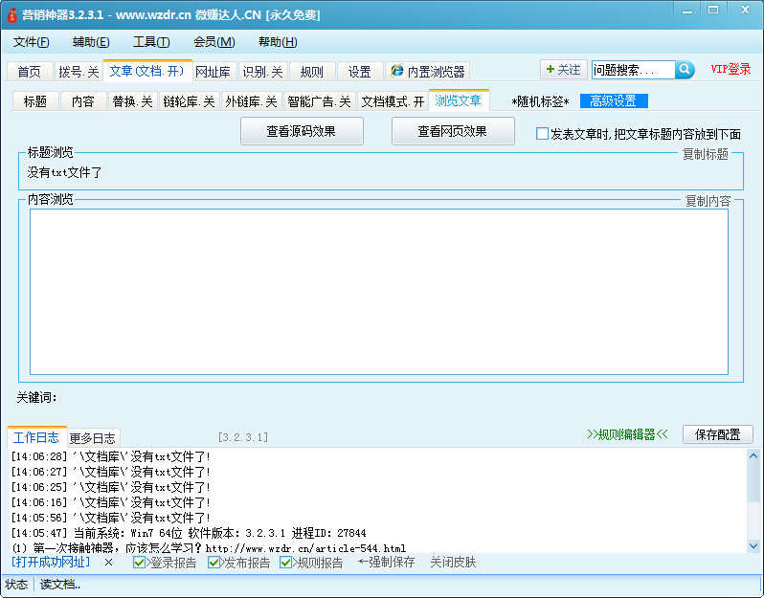Open the 链轮库.关 sub-tab
This screenshot has height=598, width=764.
(x=189, y=101)
